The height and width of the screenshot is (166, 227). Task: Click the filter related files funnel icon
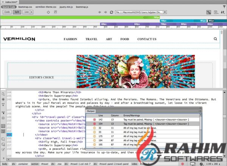click(x=224, y=7)
